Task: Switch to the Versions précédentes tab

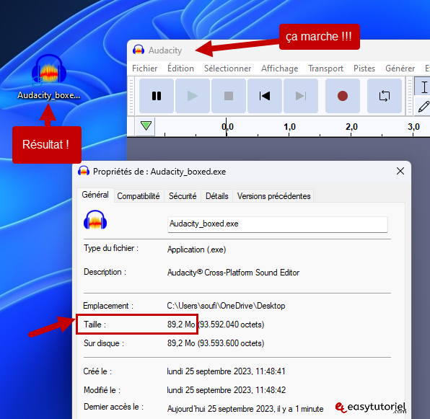Action: point(273,196)
